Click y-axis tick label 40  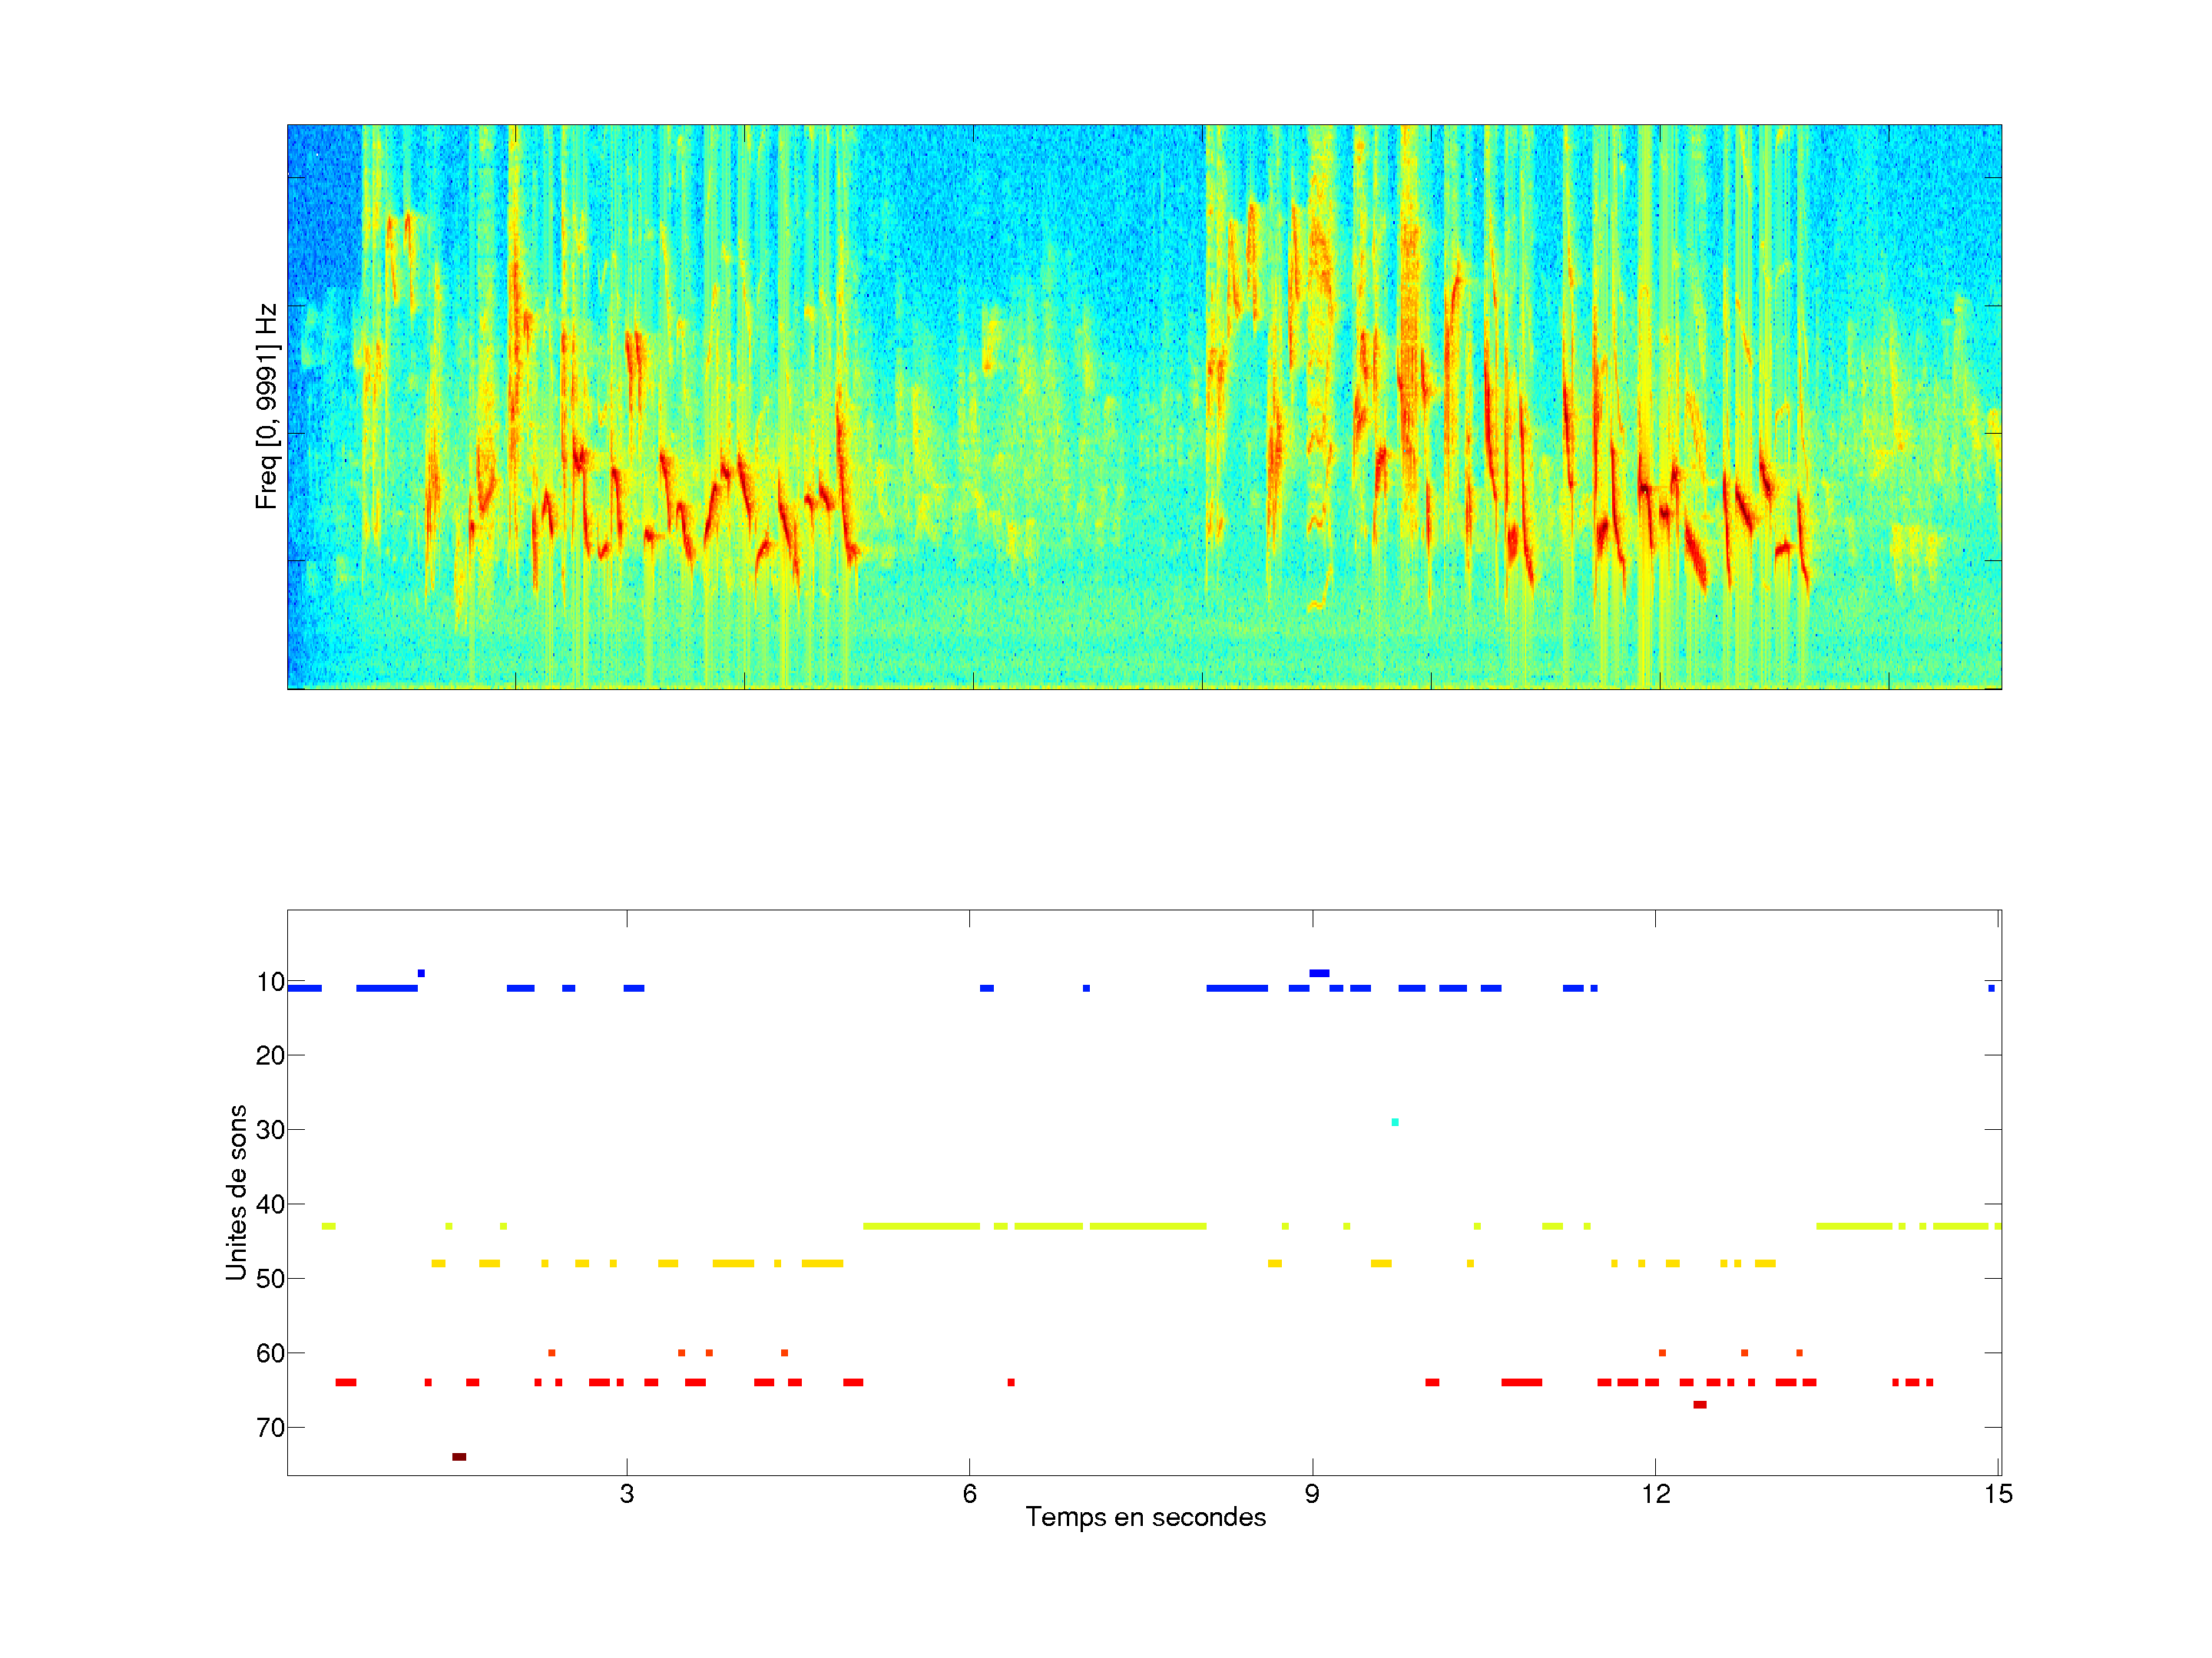click(x=270, y=1204)
